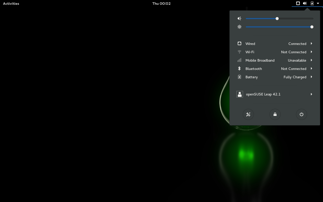Lock the screen using the padlock icon
The width and height of the screenshot is (323, 202).
click(x=275, y=114)
